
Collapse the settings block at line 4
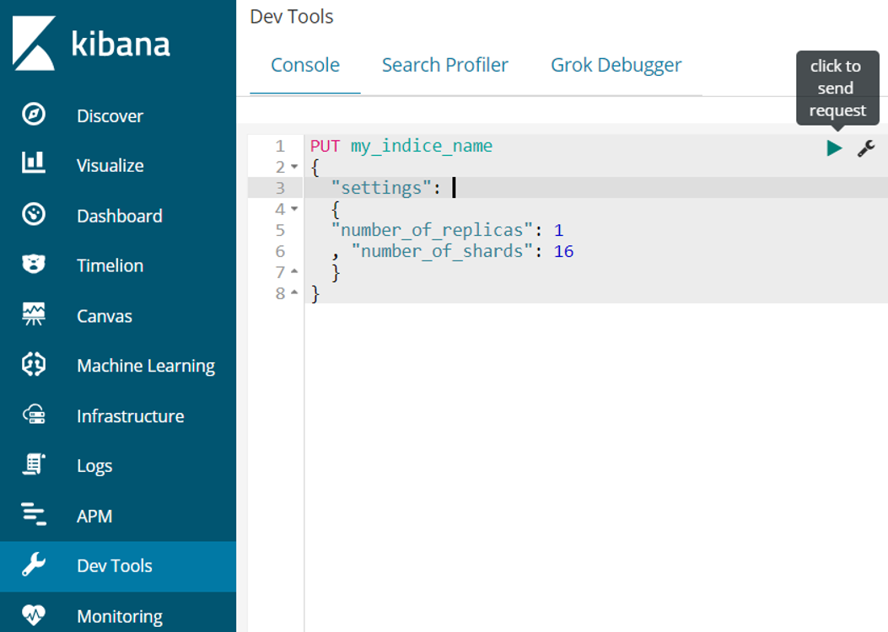[294, 209]
